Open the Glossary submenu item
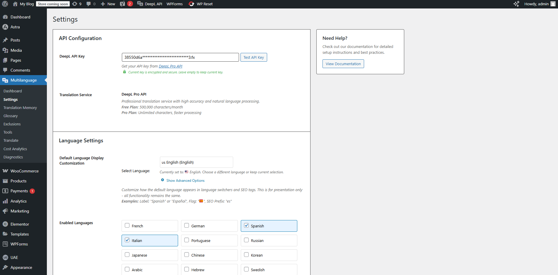 tap(11, 116)
